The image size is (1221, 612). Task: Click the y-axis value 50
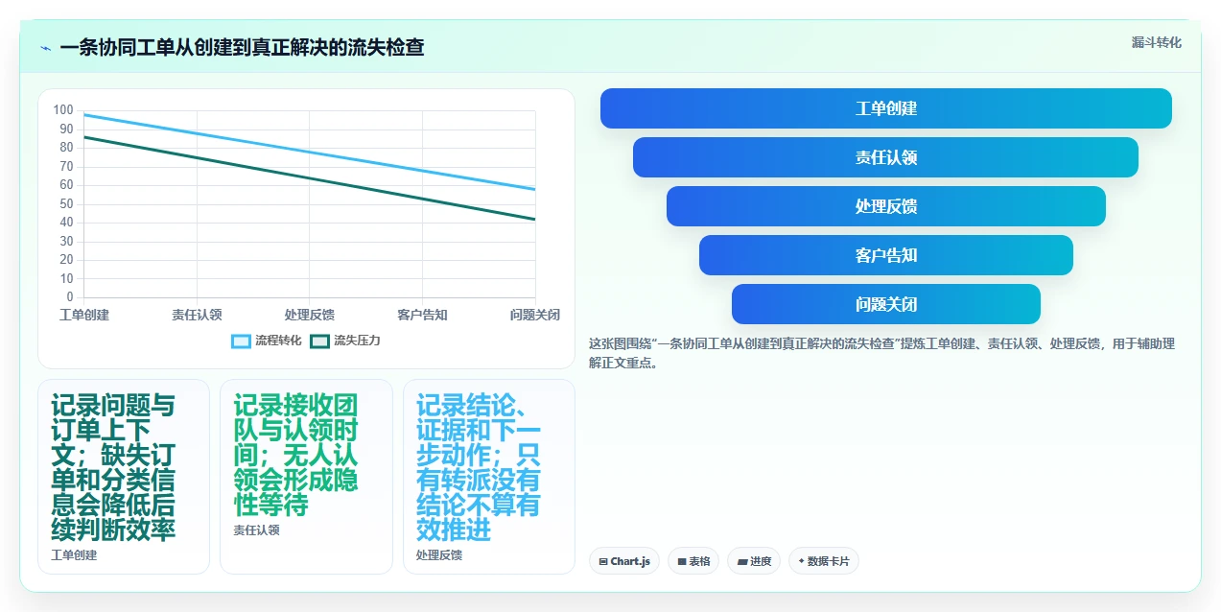click(x=66, y=203)
